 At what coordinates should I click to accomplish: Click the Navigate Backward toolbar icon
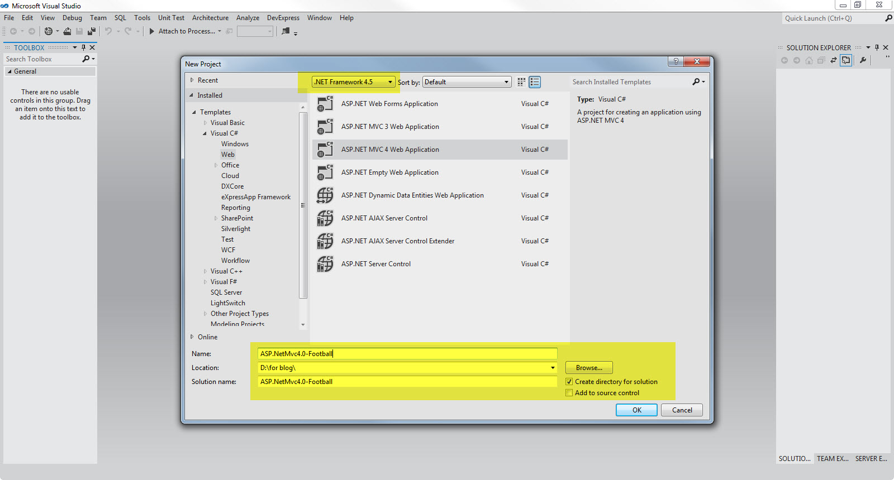pos(13,31)
